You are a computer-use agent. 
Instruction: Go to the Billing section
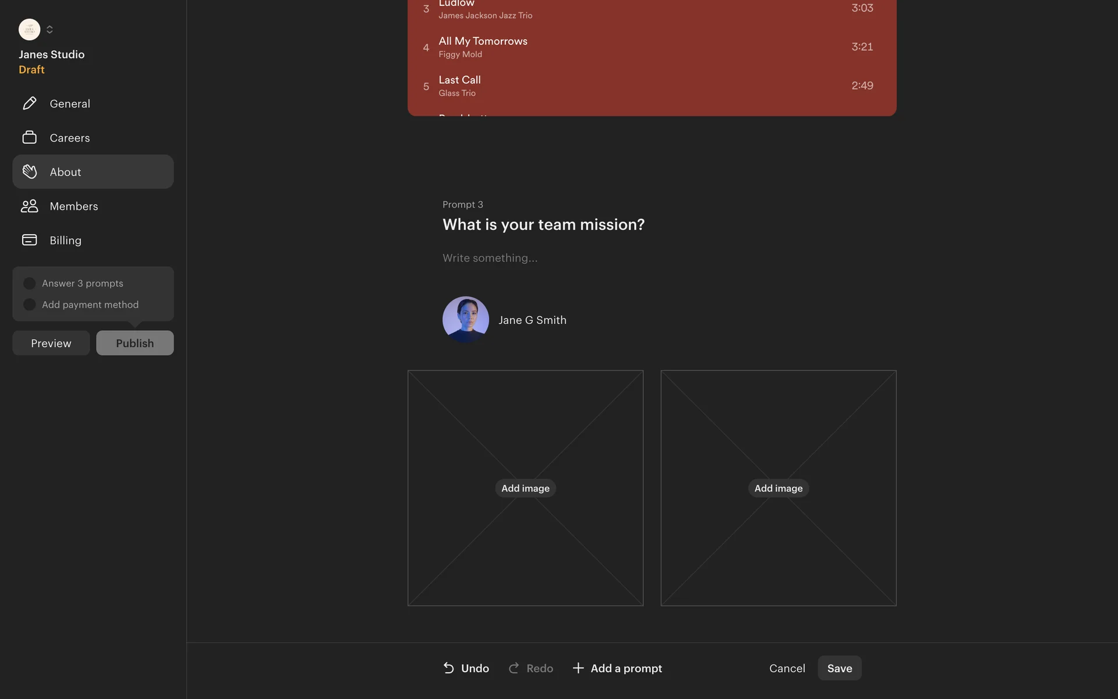[x=66, y=240]
